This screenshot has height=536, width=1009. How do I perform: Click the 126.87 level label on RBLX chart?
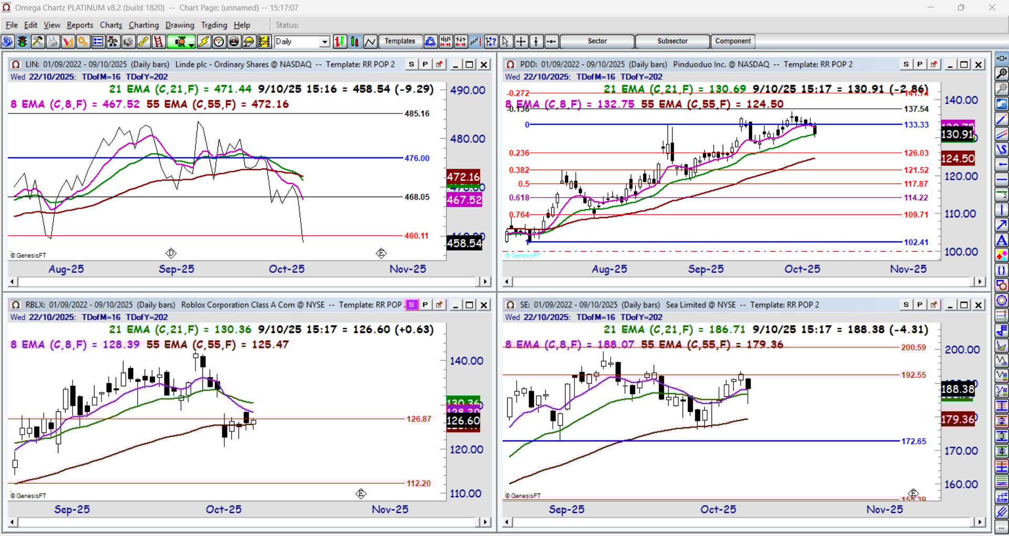(418, 419)
